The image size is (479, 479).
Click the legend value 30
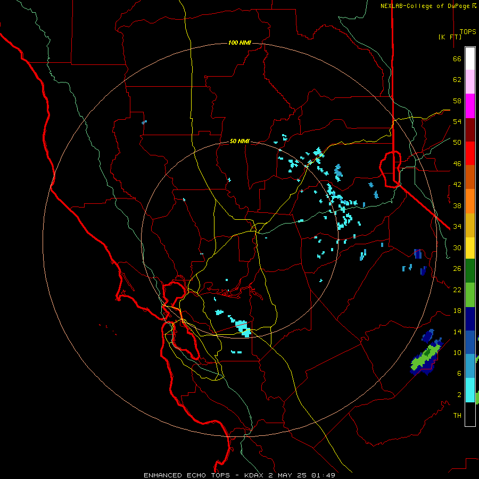(x=457, y=247)
